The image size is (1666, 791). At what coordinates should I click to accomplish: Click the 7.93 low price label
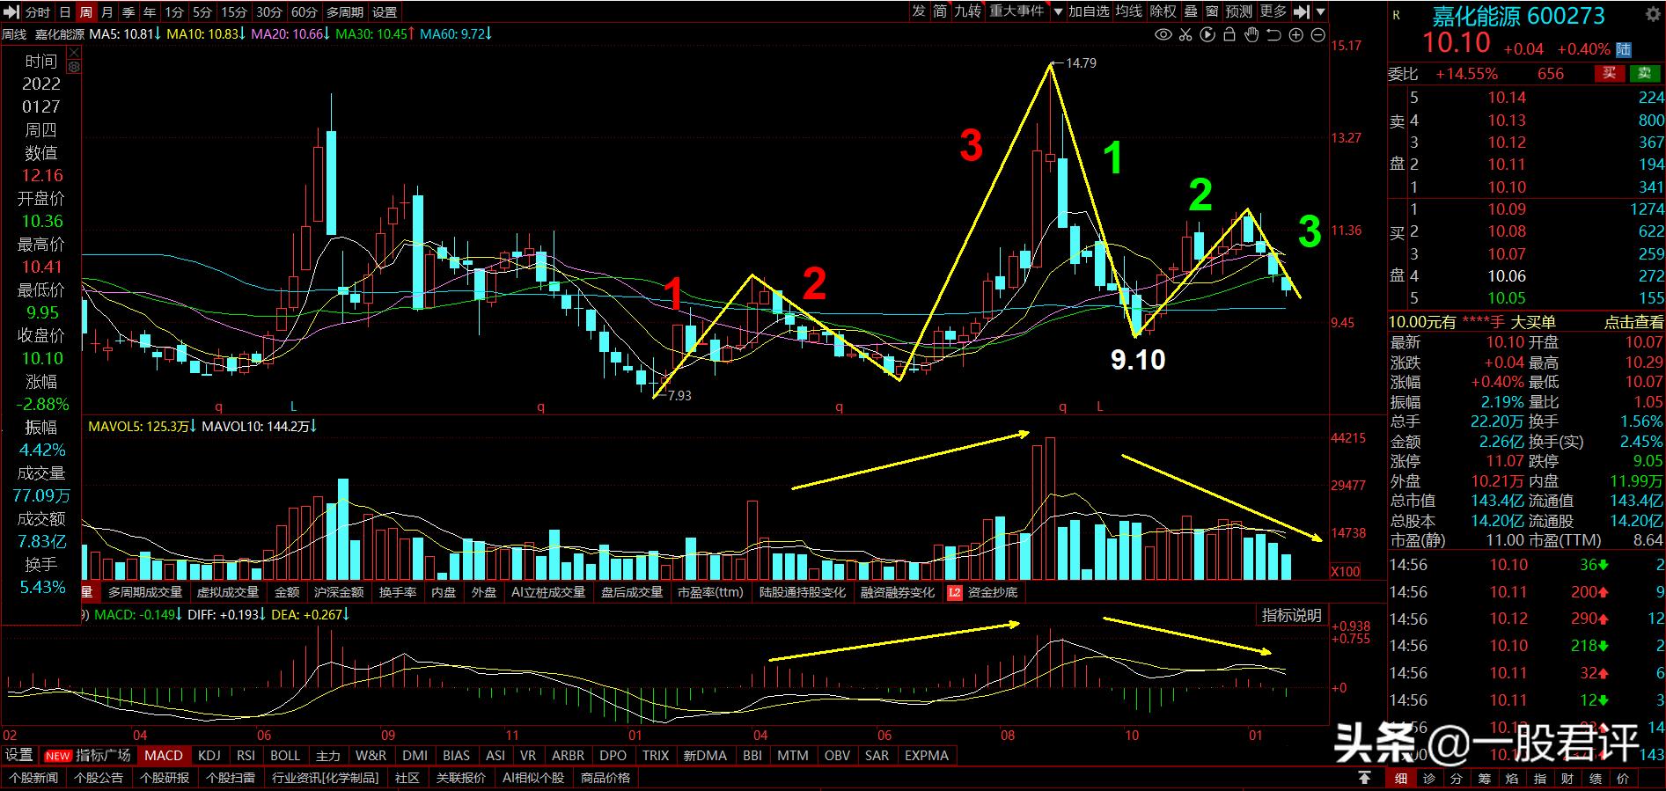pos(679,396)
